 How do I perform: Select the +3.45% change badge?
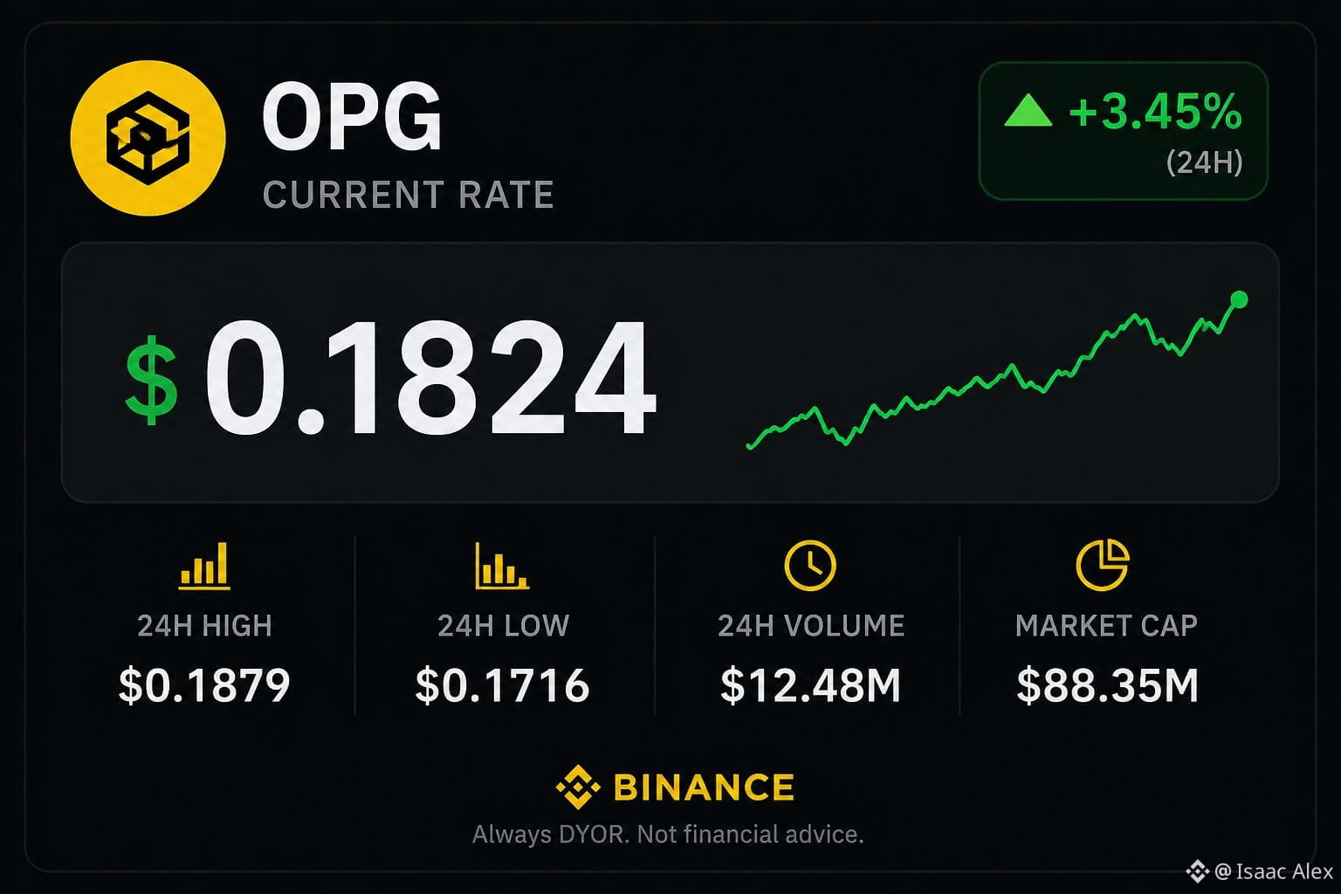point(1124,131)
